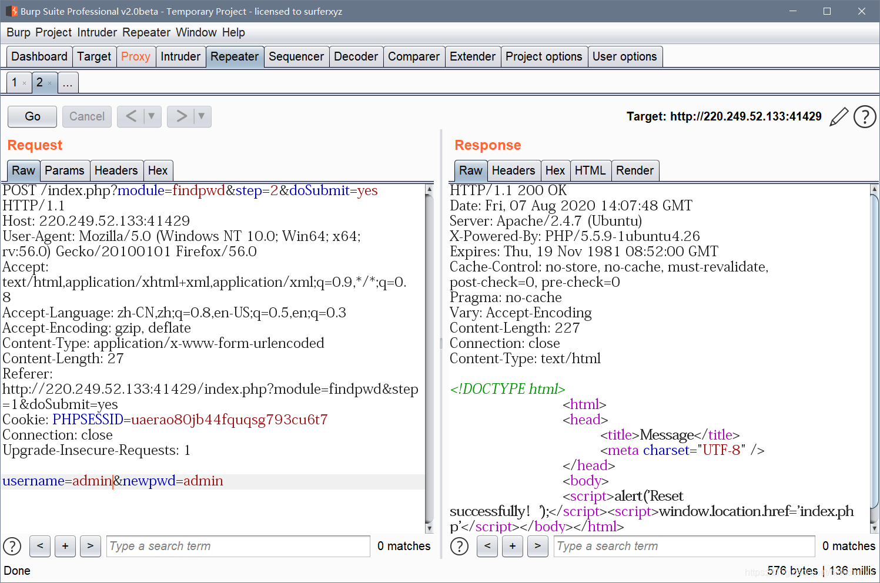This screenshot has width=880, height=583.
Task: Click the edit target pencil icon
Action: click(839, 116)
